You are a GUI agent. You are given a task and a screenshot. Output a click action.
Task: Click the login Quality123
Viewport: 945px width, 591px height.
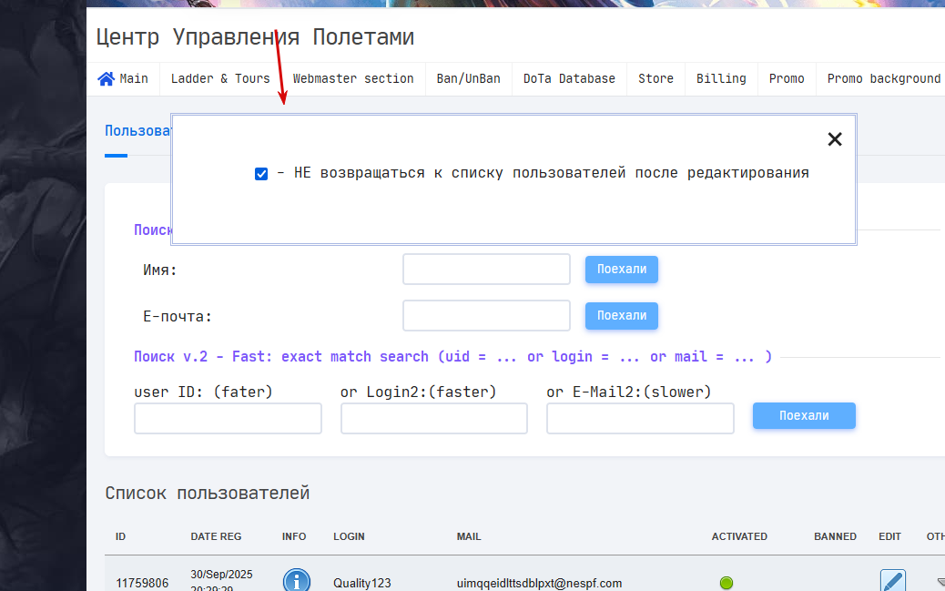pyautogui.click(x=362, y=583)
